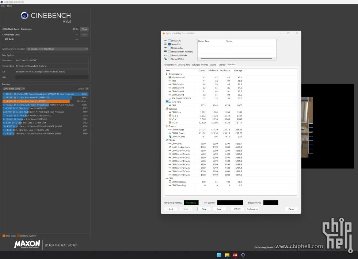Screen dimensions: 358x259
Task: Select the Intel Core i7-7700K ranking row
Action: coord(45,123)
